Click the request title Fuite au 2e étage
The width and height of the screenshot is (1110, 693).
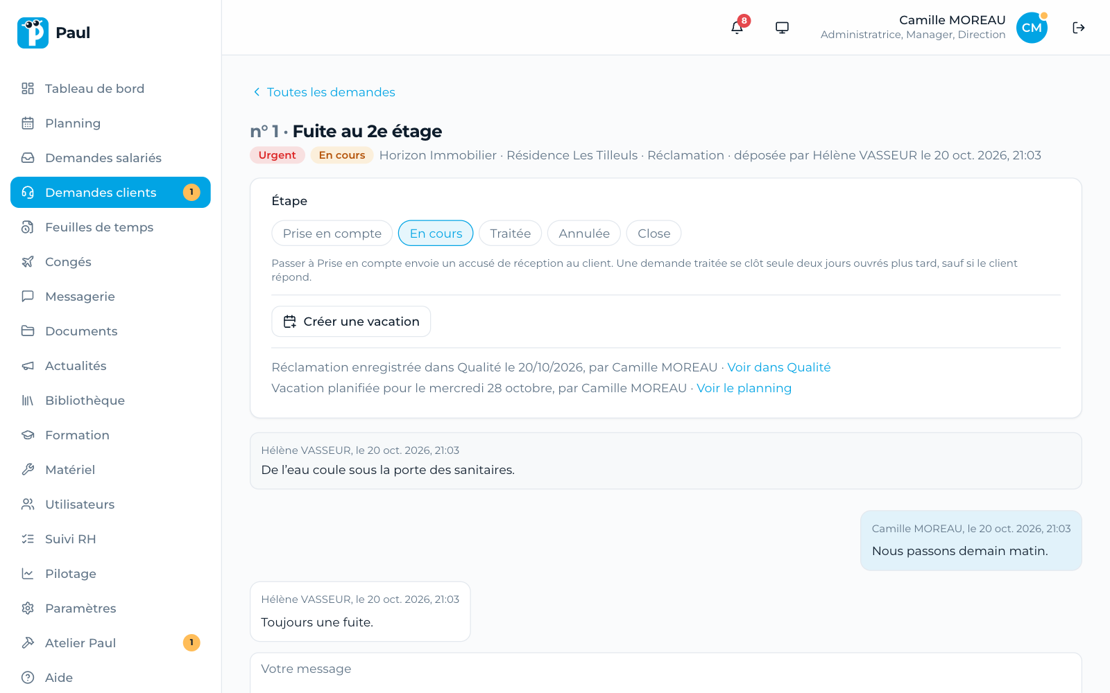367,131
